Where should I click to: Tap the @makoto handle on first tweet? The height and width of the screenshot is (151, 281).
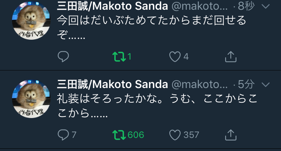tap(199, 6)
